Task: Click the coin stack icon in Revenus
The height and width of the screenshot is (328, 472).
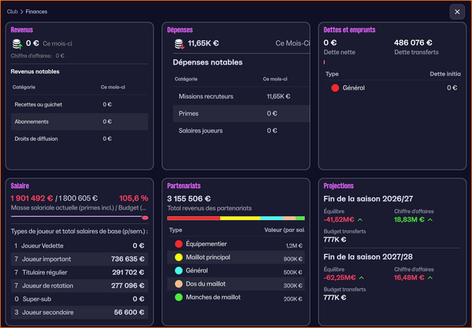Action: (17, 44)
